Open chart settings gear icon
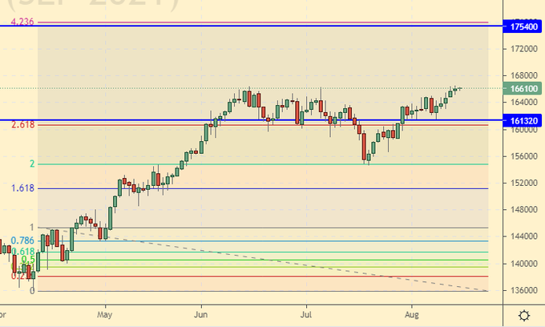Image resolution: width=545 pixels, height=327 pixels. (x=523, y=315)
